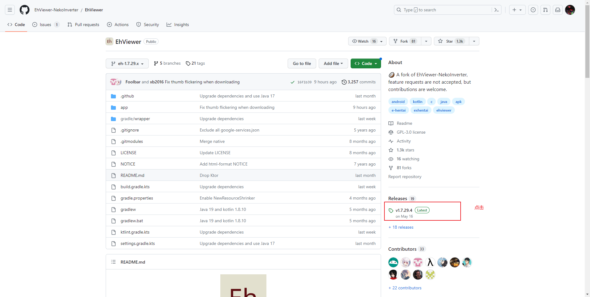
Task: Open ktlint.gradle.kts file
Action: (135, 232)
